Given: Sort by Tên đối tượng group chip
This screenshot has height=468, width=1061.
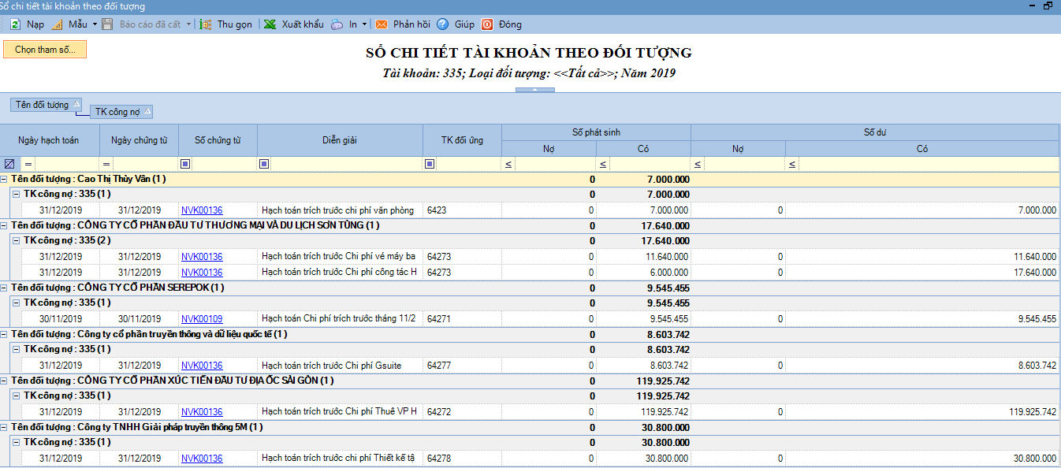Looking at the screenshot, I should pos(47,105).
